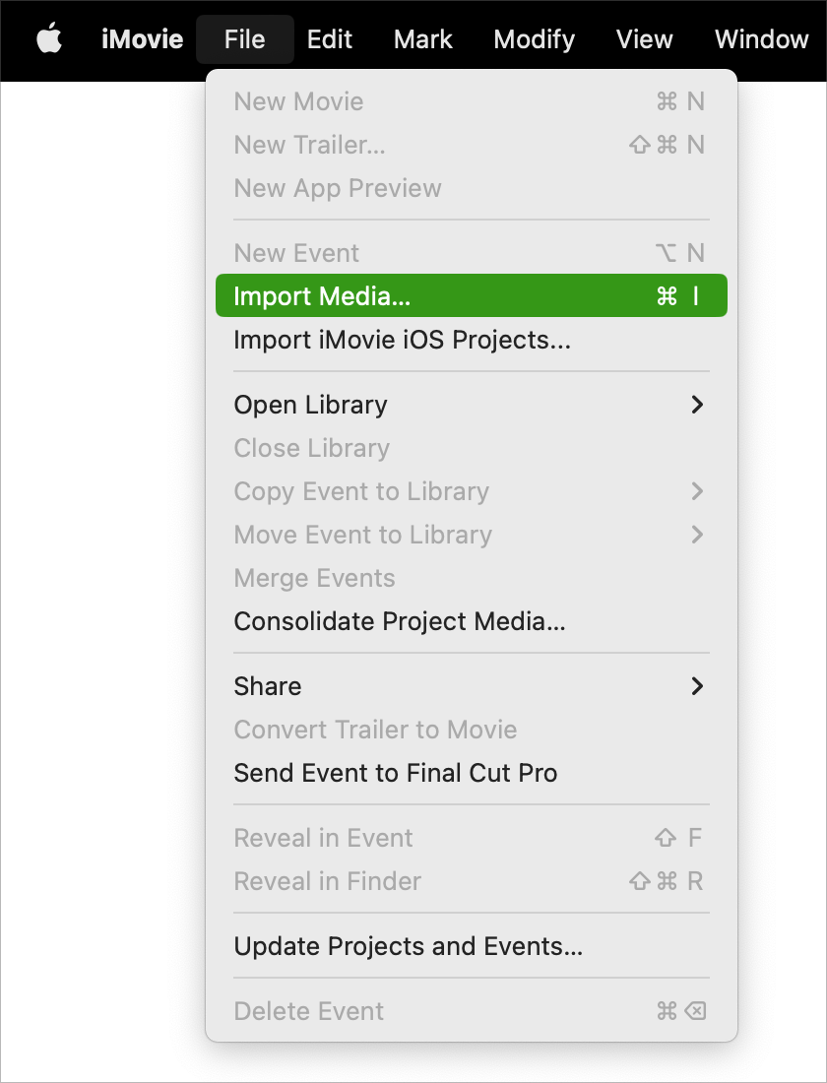Choose Import Media… from the File menu

tap(472, 295)
